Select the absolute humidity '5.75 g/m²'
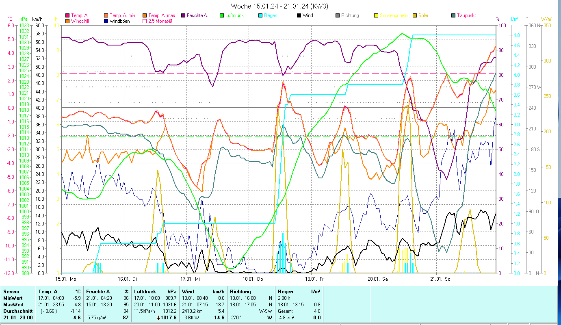The image size is (561, 325). (97, 318)
